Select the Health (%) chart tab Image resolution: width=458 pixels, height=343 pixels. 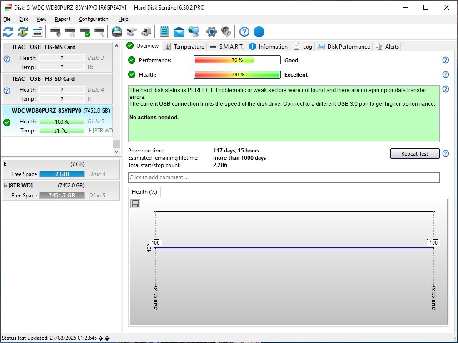pos(144,192)
